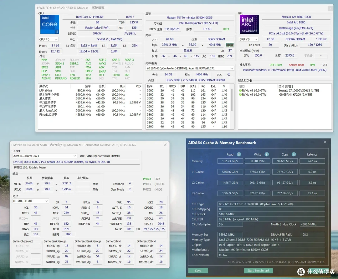Image resolution: width=338 pixels, height=279 pixels.
Task: Click the BIOS Version H7.6G field in AIDA64
Action: [x=271, y=255]
